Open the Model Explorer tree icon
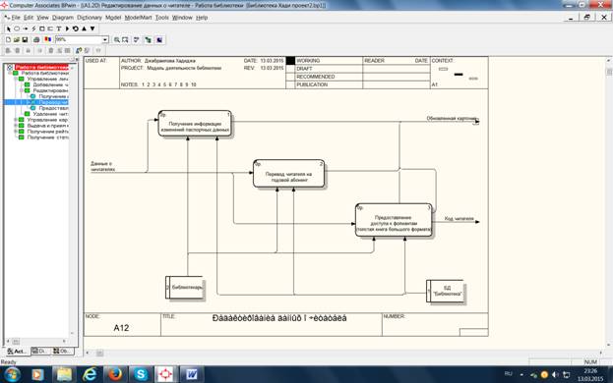 [x=148, y=40]
